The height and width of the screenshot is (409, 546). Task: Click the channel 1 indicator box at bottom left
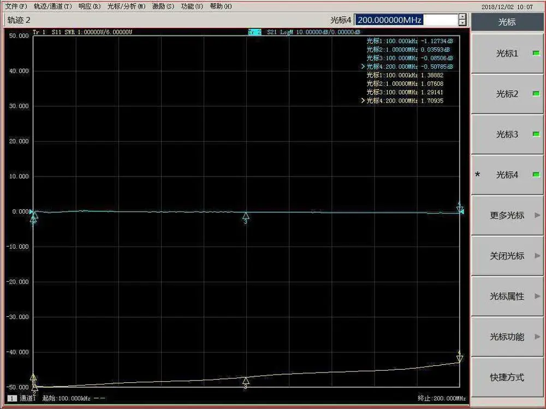click(11, 399)
